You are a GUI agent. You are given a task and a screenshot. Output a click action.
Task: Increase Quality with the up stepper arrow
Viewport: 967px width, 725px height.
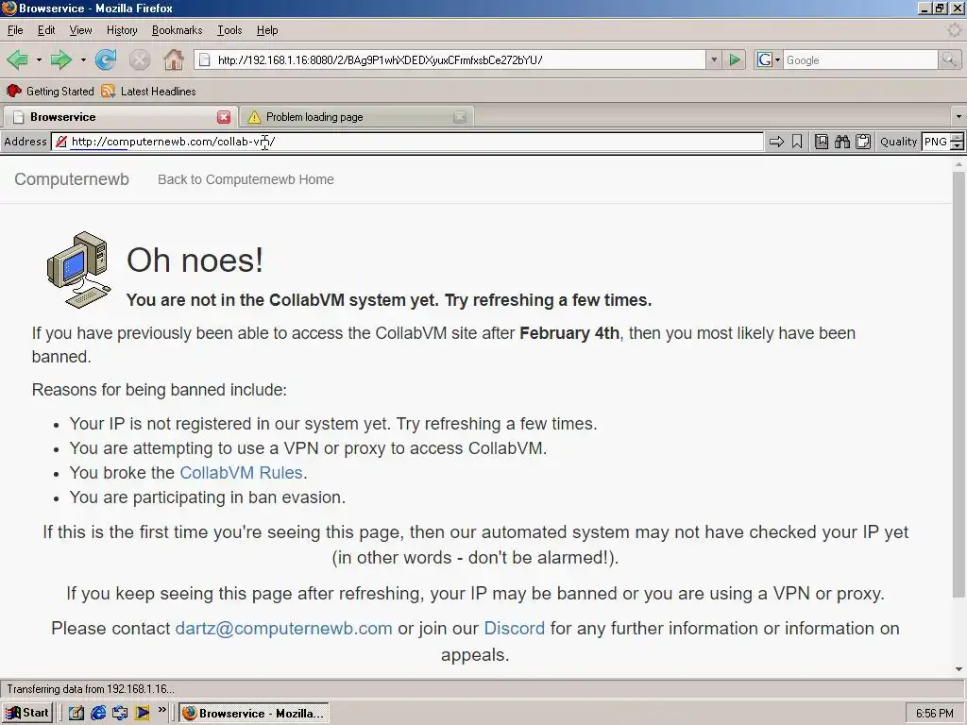click(957, 138)
